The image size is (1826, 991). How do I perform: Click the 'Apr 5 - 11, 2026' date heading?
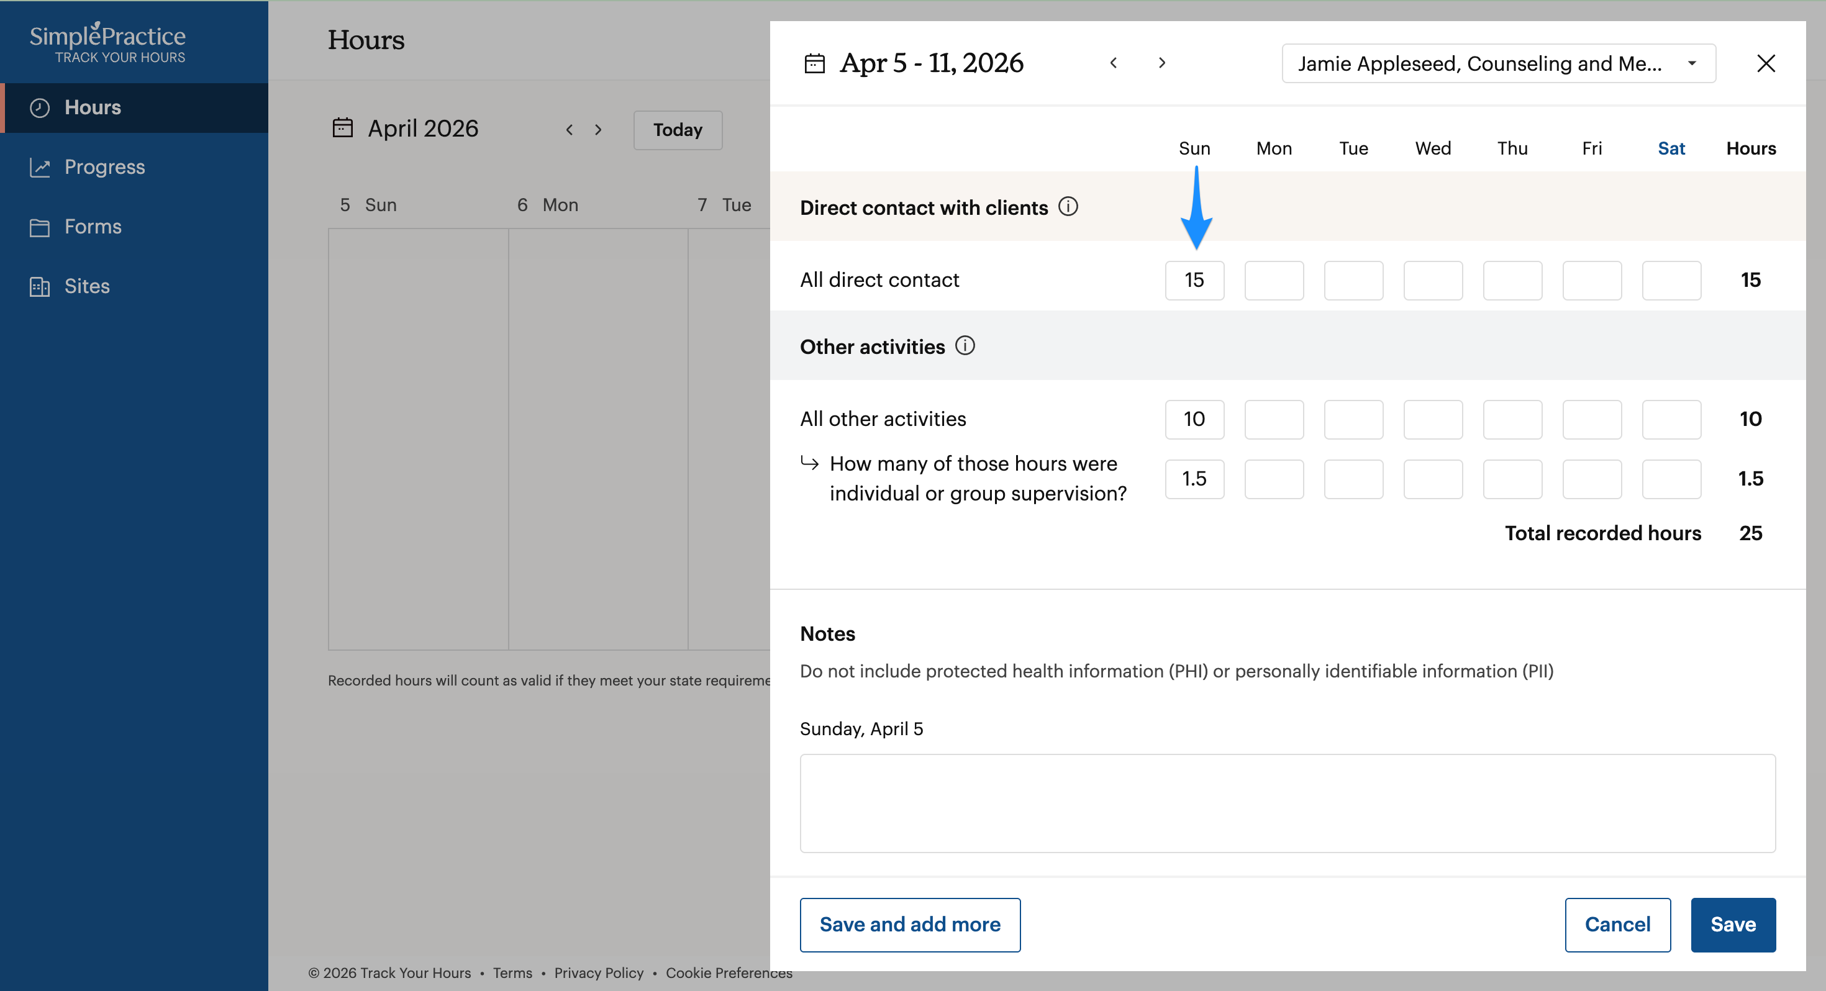pyautogui.click(x=932, y=64)
